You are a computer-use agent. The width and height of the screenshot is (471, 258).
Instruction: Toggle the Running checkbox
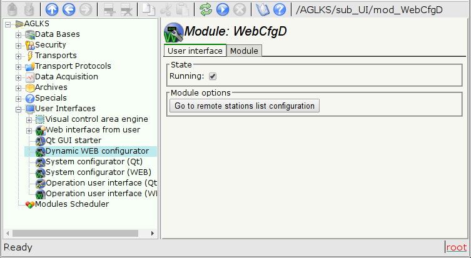tap(213, 76)
